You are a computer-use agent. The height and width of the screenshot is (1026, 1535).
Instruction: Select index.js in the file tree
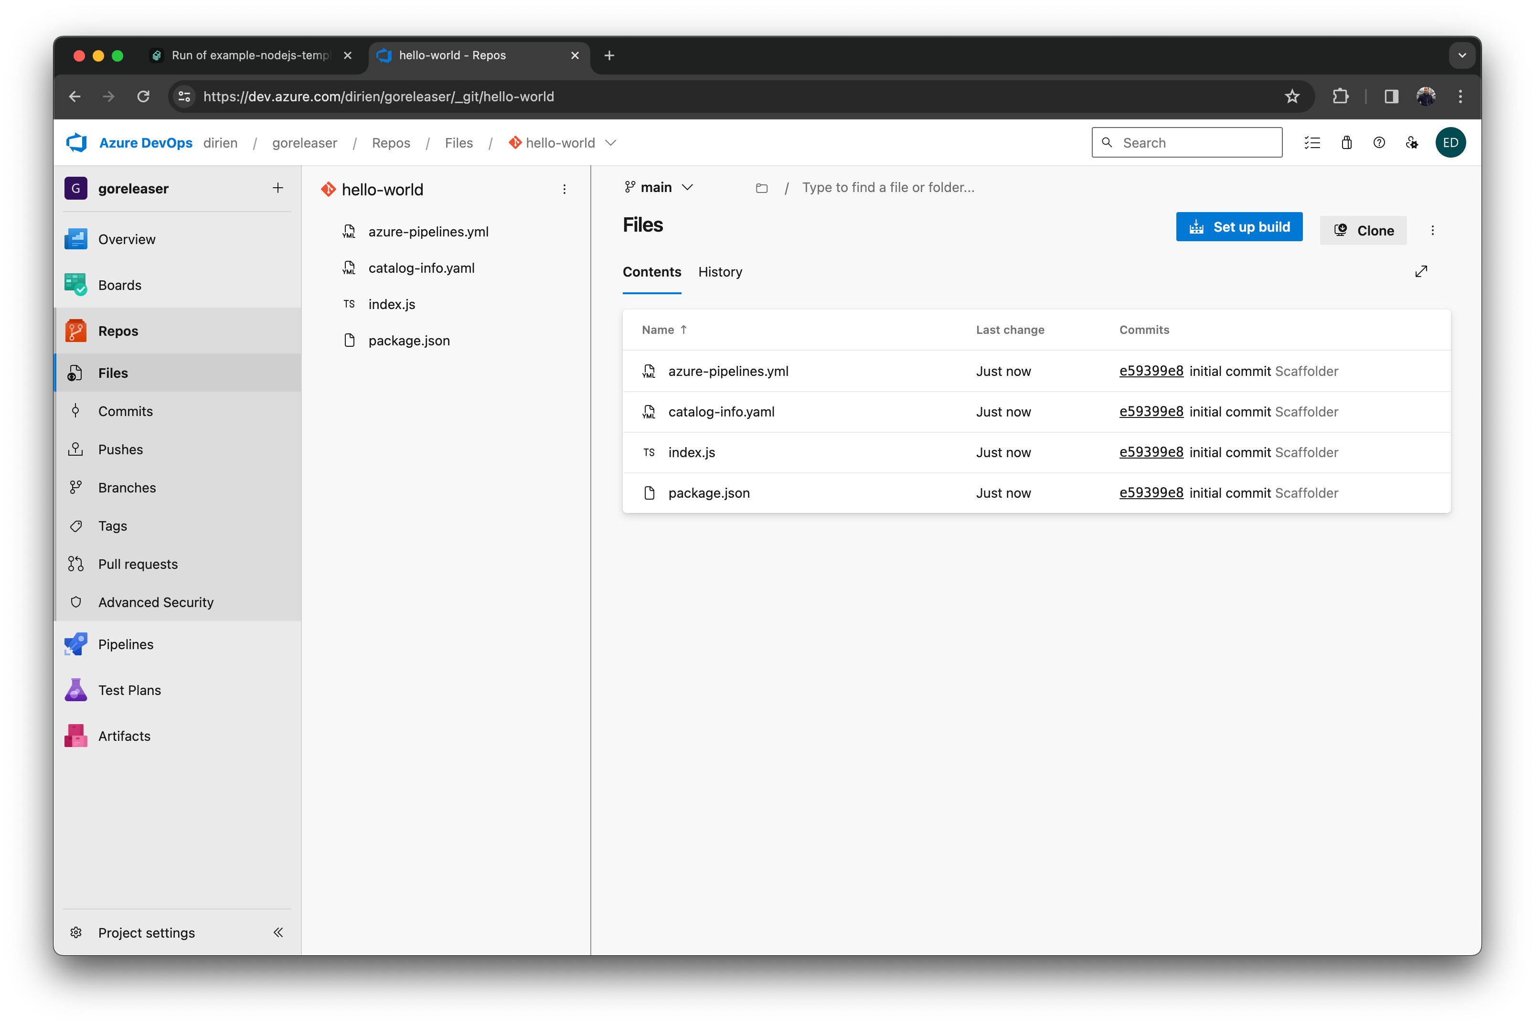tap(391, 304)
